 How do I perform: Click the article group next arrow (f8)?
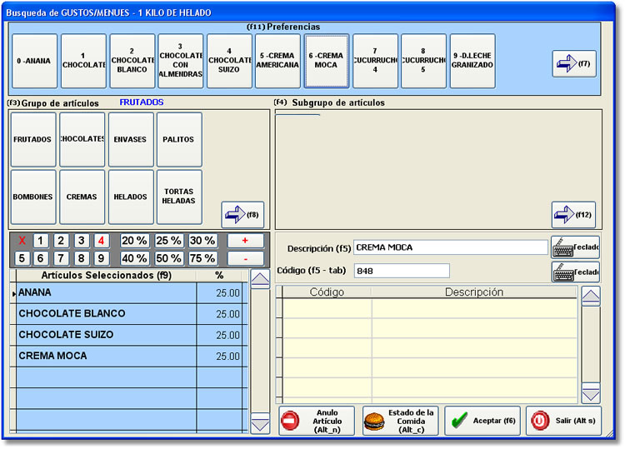coord(242,214)
